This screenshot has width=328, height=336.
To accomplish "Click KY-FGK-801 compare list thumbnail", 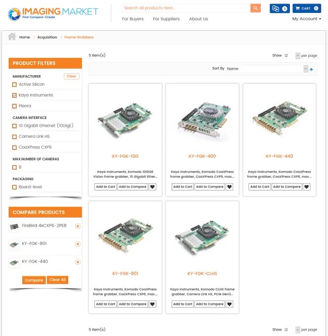I will pos(14,245).
